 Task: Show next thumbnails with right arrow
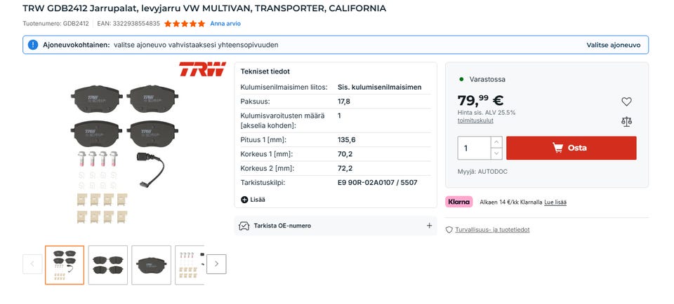point(216,264)
